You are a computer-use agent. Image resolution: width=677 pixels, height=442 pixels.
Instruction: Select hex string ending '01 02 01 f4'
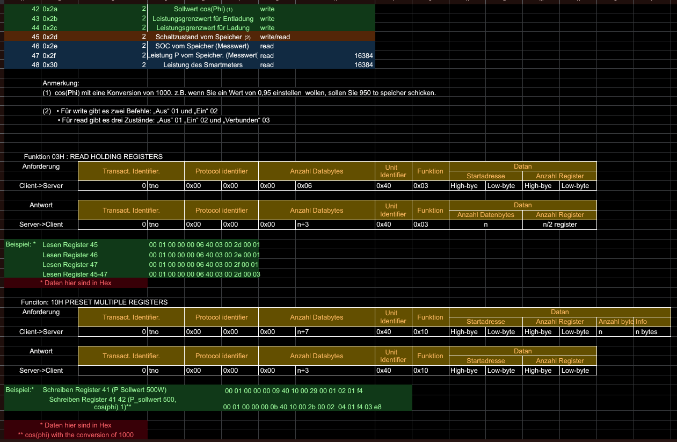[294, 390]
